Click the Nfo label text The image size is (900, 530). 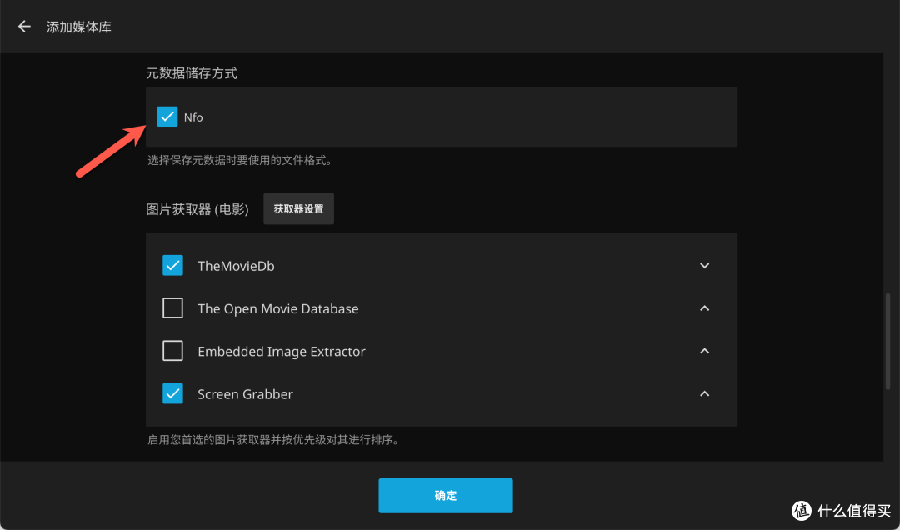pyautogui.click(x=193, y=117)
